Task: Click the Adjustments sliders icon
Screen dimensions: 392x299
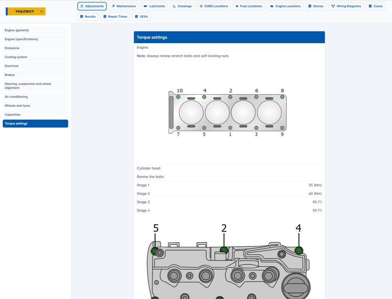Action: [x=82, y=6]
